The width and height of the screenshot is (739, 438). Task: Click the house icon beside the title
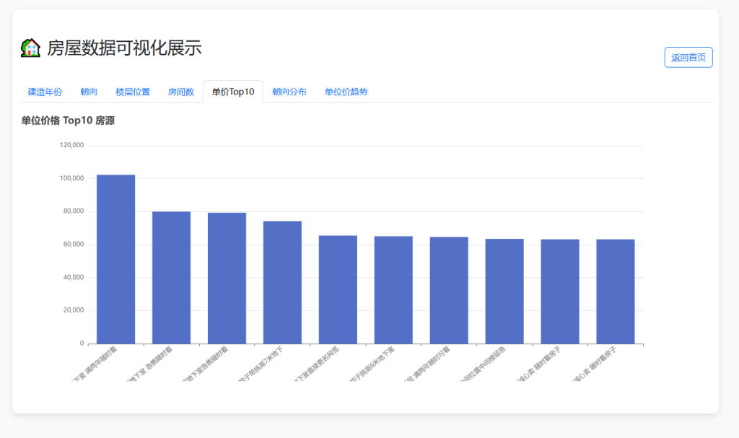tap(30, 48)
